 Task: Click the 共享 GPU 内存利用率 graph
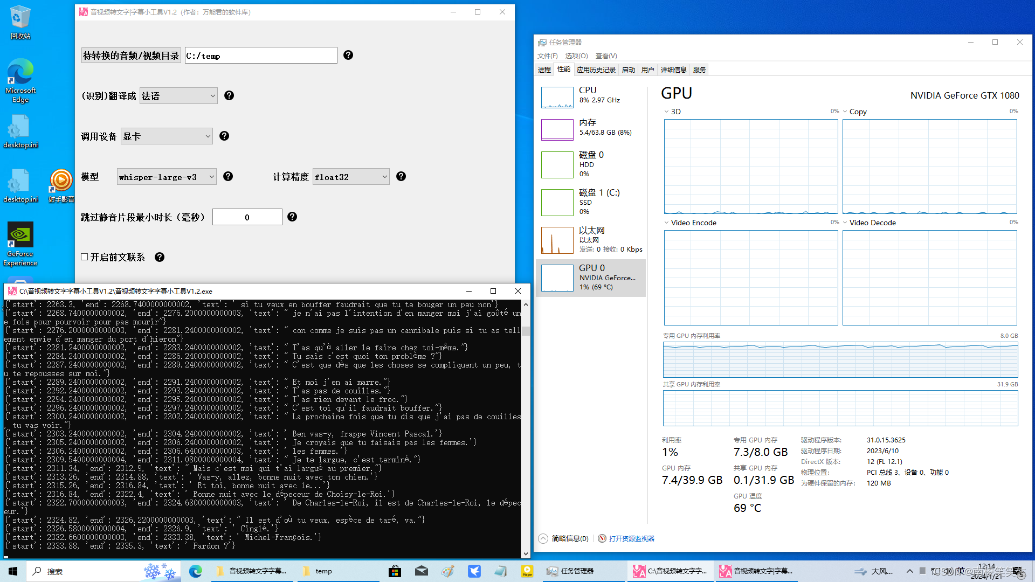(840, 408)
